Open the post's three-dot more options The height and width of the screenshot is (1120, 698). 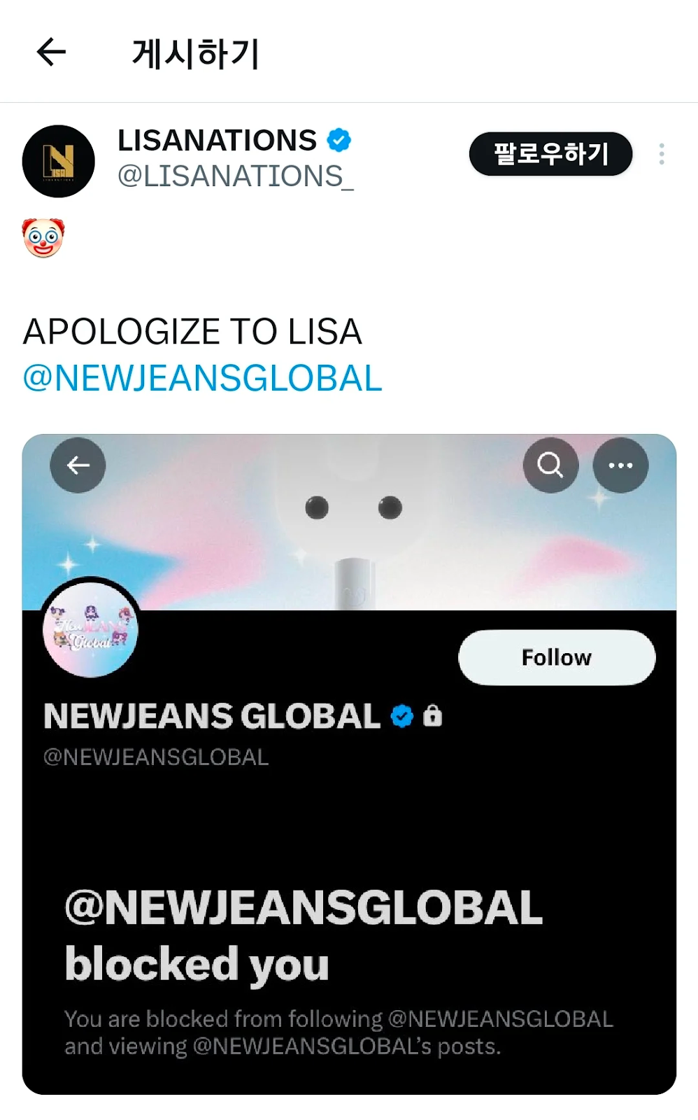[x=661, y=154]
